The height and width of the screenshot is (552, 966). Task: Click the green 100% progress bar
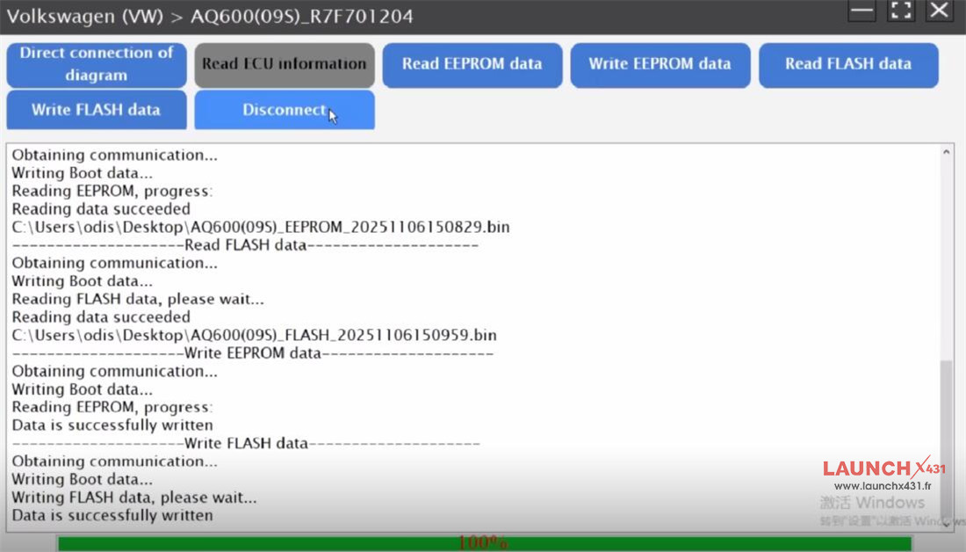pos(481,543)
